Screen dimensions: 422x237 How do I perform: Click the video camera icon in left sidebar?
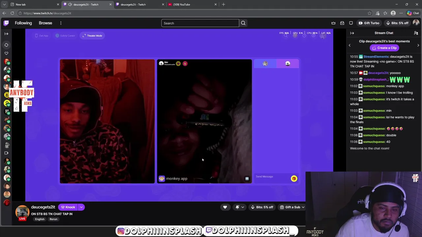tap(6, 153)
